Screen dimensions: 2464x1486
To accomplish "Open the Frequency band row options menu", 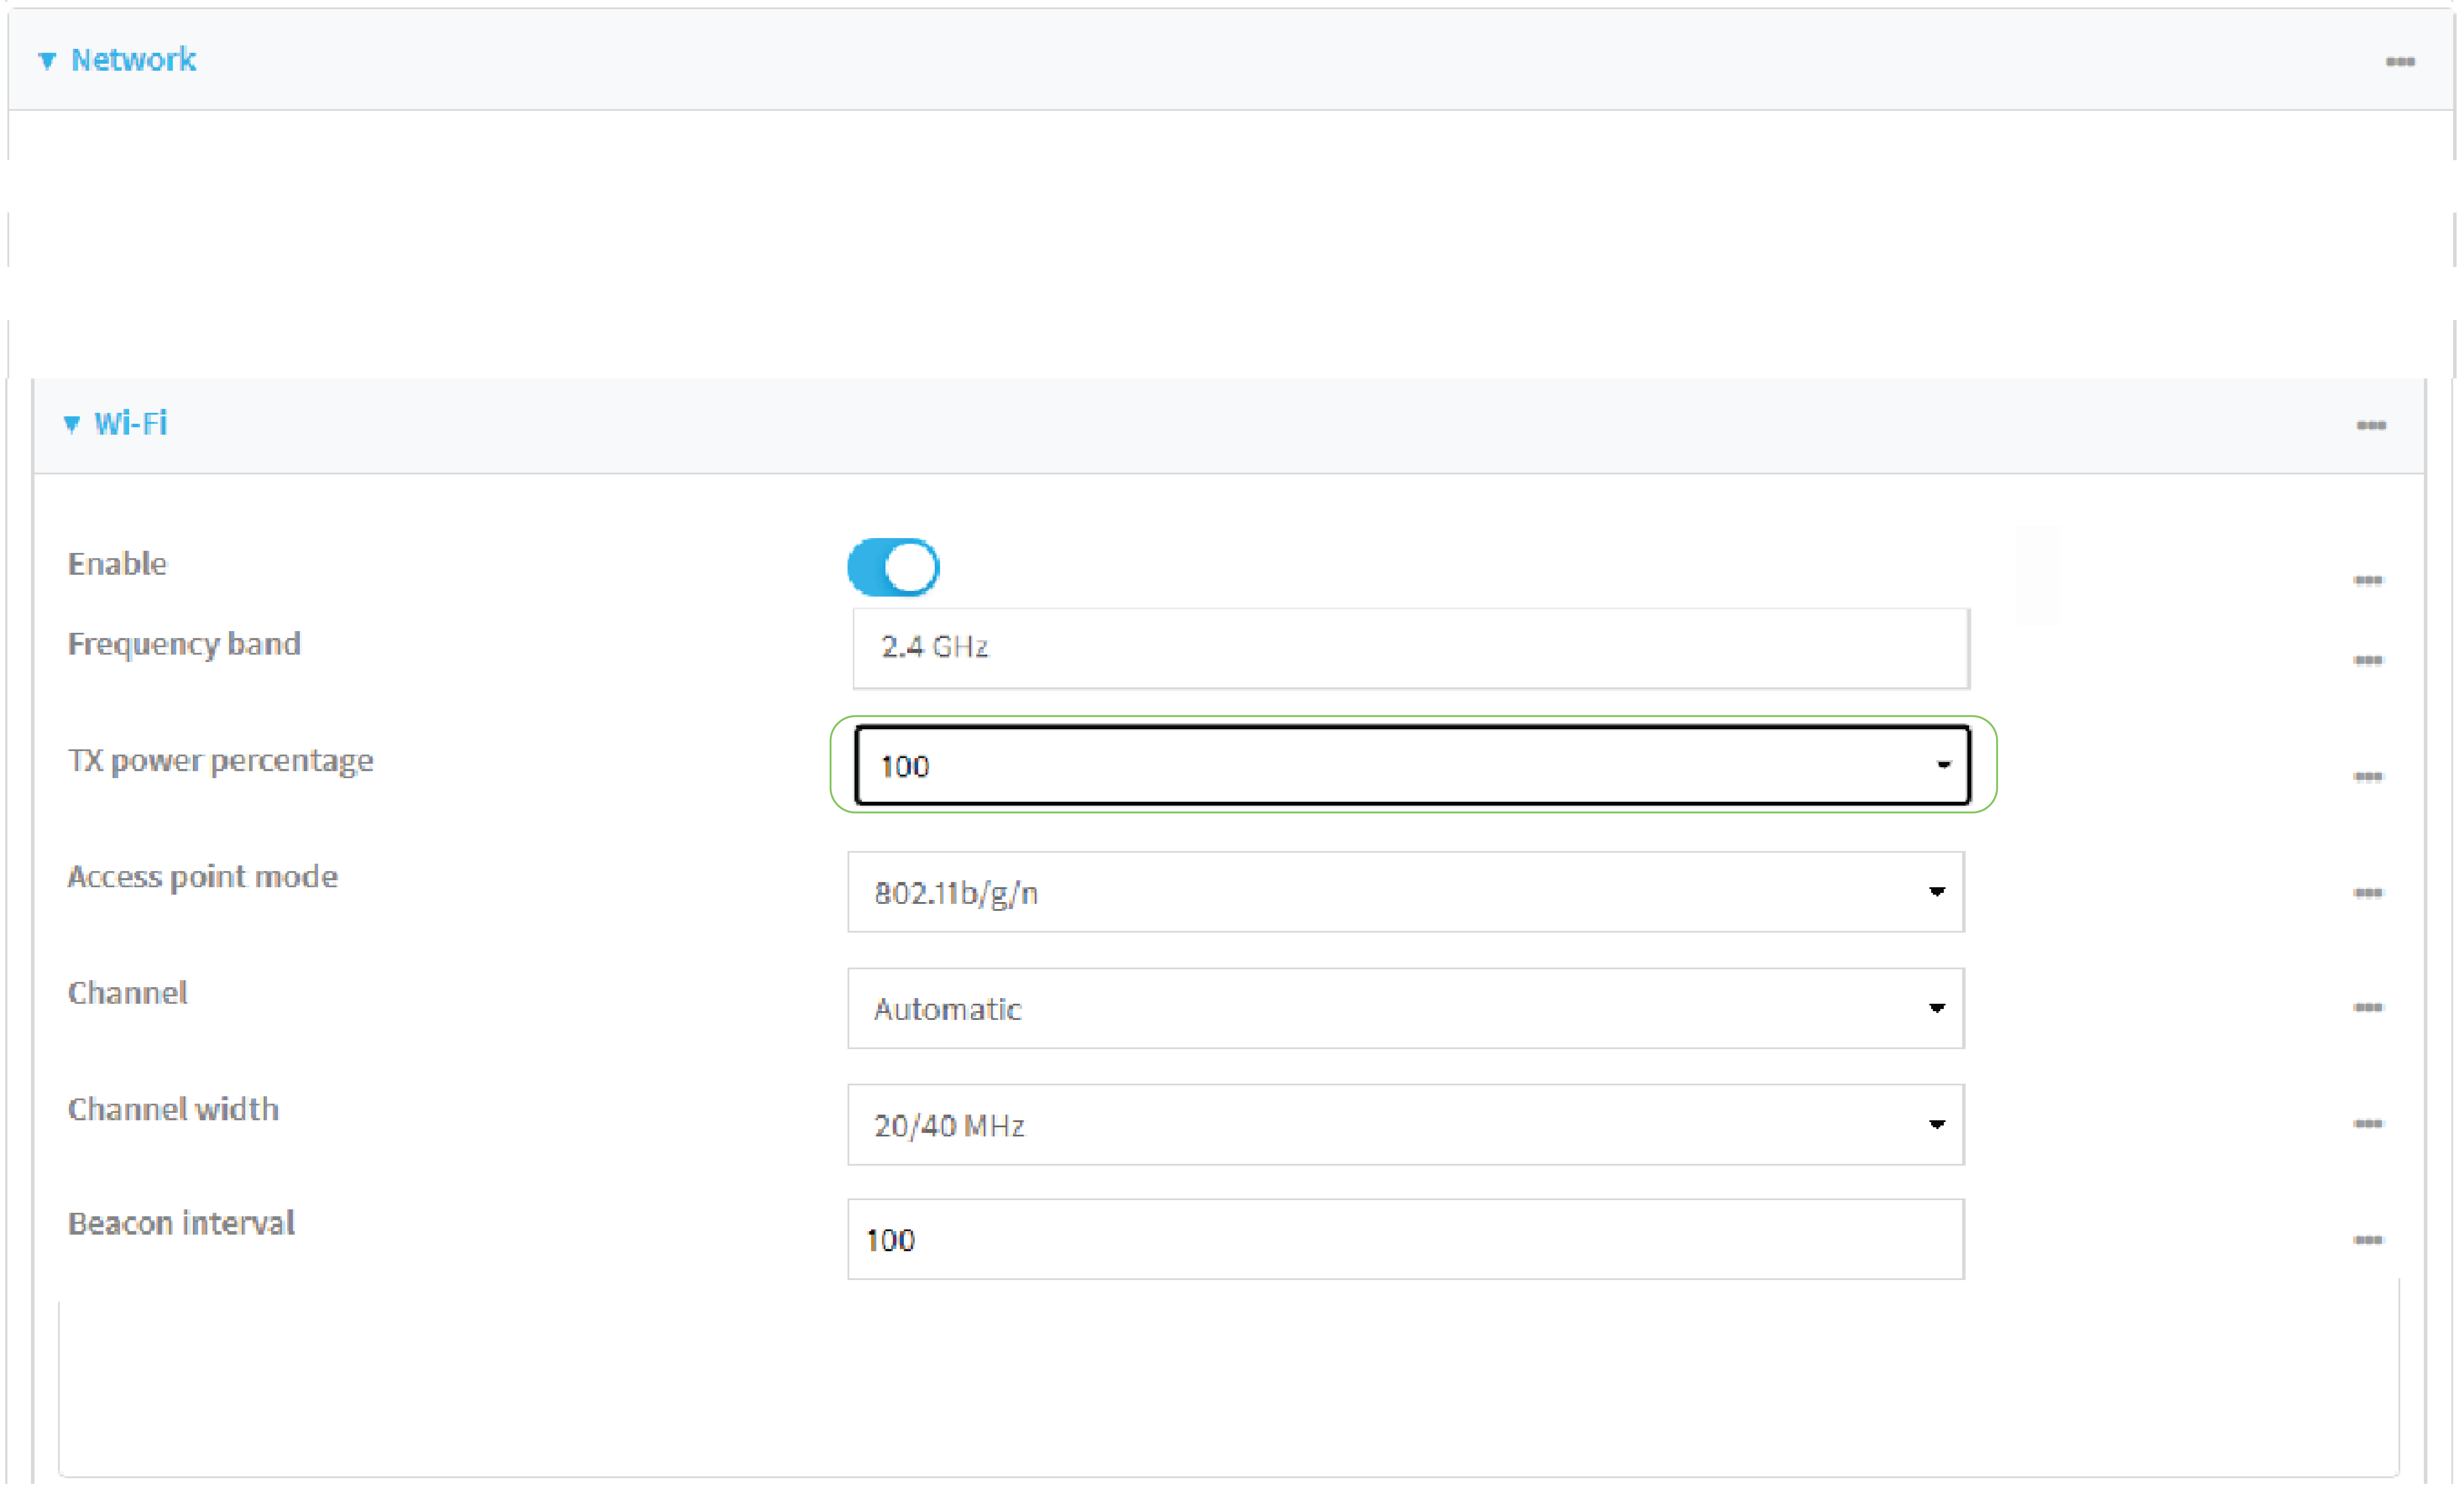I will point(2368,660).
